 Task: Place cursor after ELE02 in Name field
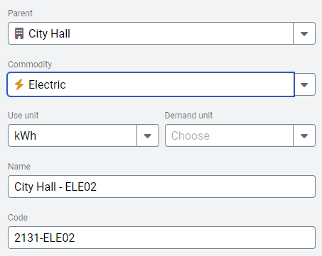[x=97, y=187]
